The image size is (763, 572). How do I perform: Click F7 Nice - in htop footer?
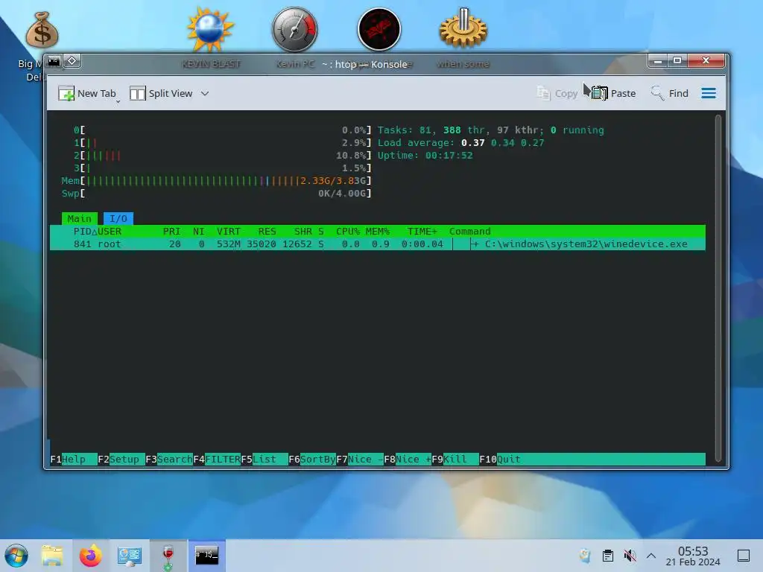pyautogui.click(x=360, y=459)
